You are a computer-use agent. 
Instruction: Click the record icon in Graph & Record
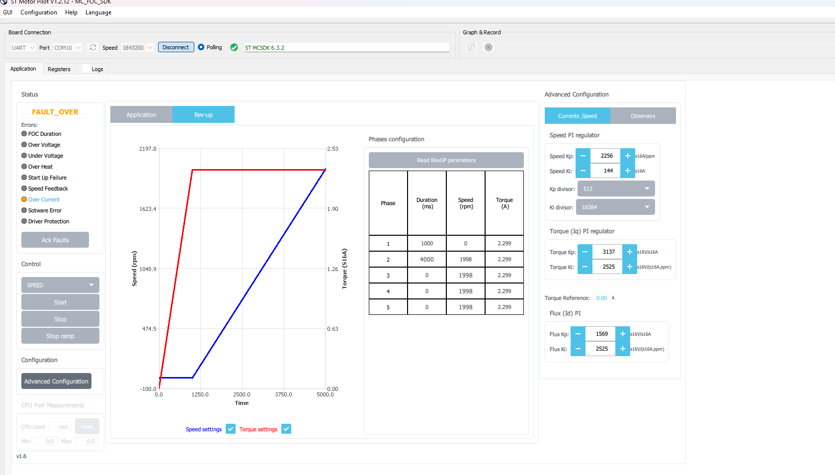coord(489,47)
